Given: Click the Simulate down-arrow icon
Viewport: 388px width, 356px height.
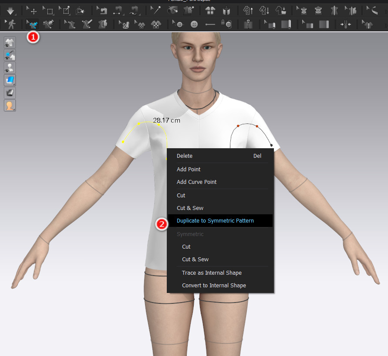Looking at the screenshot, I should [10, 11].
